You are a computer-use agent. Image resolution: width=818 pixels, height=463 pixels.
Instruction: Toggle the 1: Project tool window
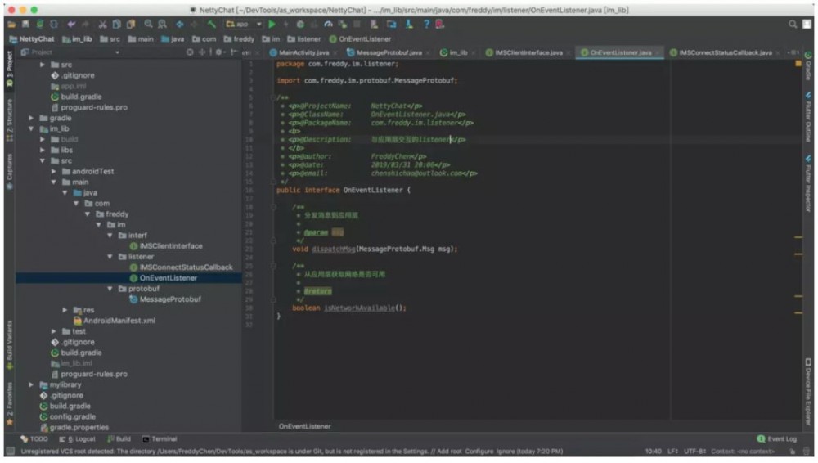(x=9, y=70)
